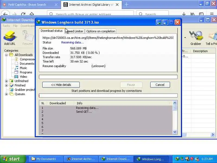Viewport: 217px width, 163px height.
Task: Open the Tasks menu in IDM
Action: click(6, 26)
